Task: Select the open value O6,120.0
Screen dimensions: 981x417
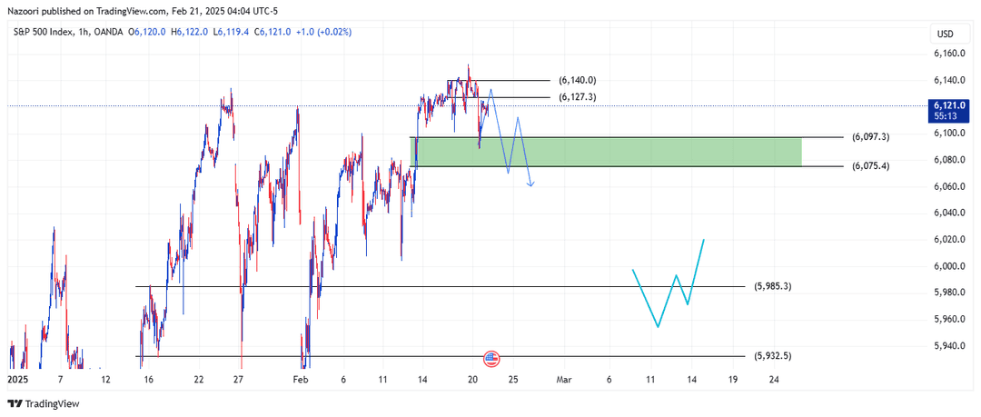Action: pyautogui.click(x=146, y=31)
